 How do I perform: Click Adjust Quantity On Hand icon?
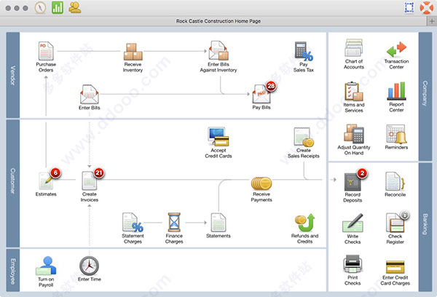click(x=354, y=134)
